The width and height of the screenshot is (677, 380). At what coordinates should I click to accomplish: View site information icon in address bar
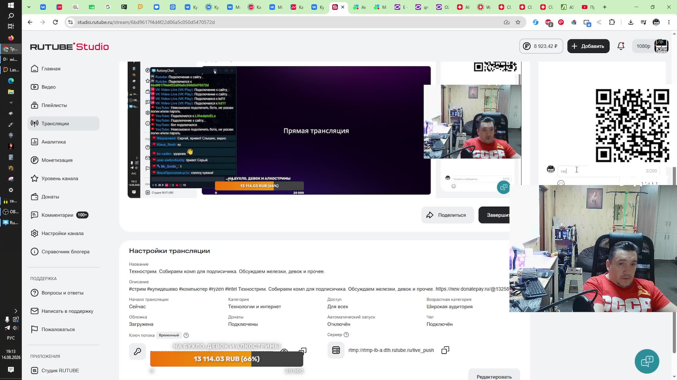pos(70,22)
